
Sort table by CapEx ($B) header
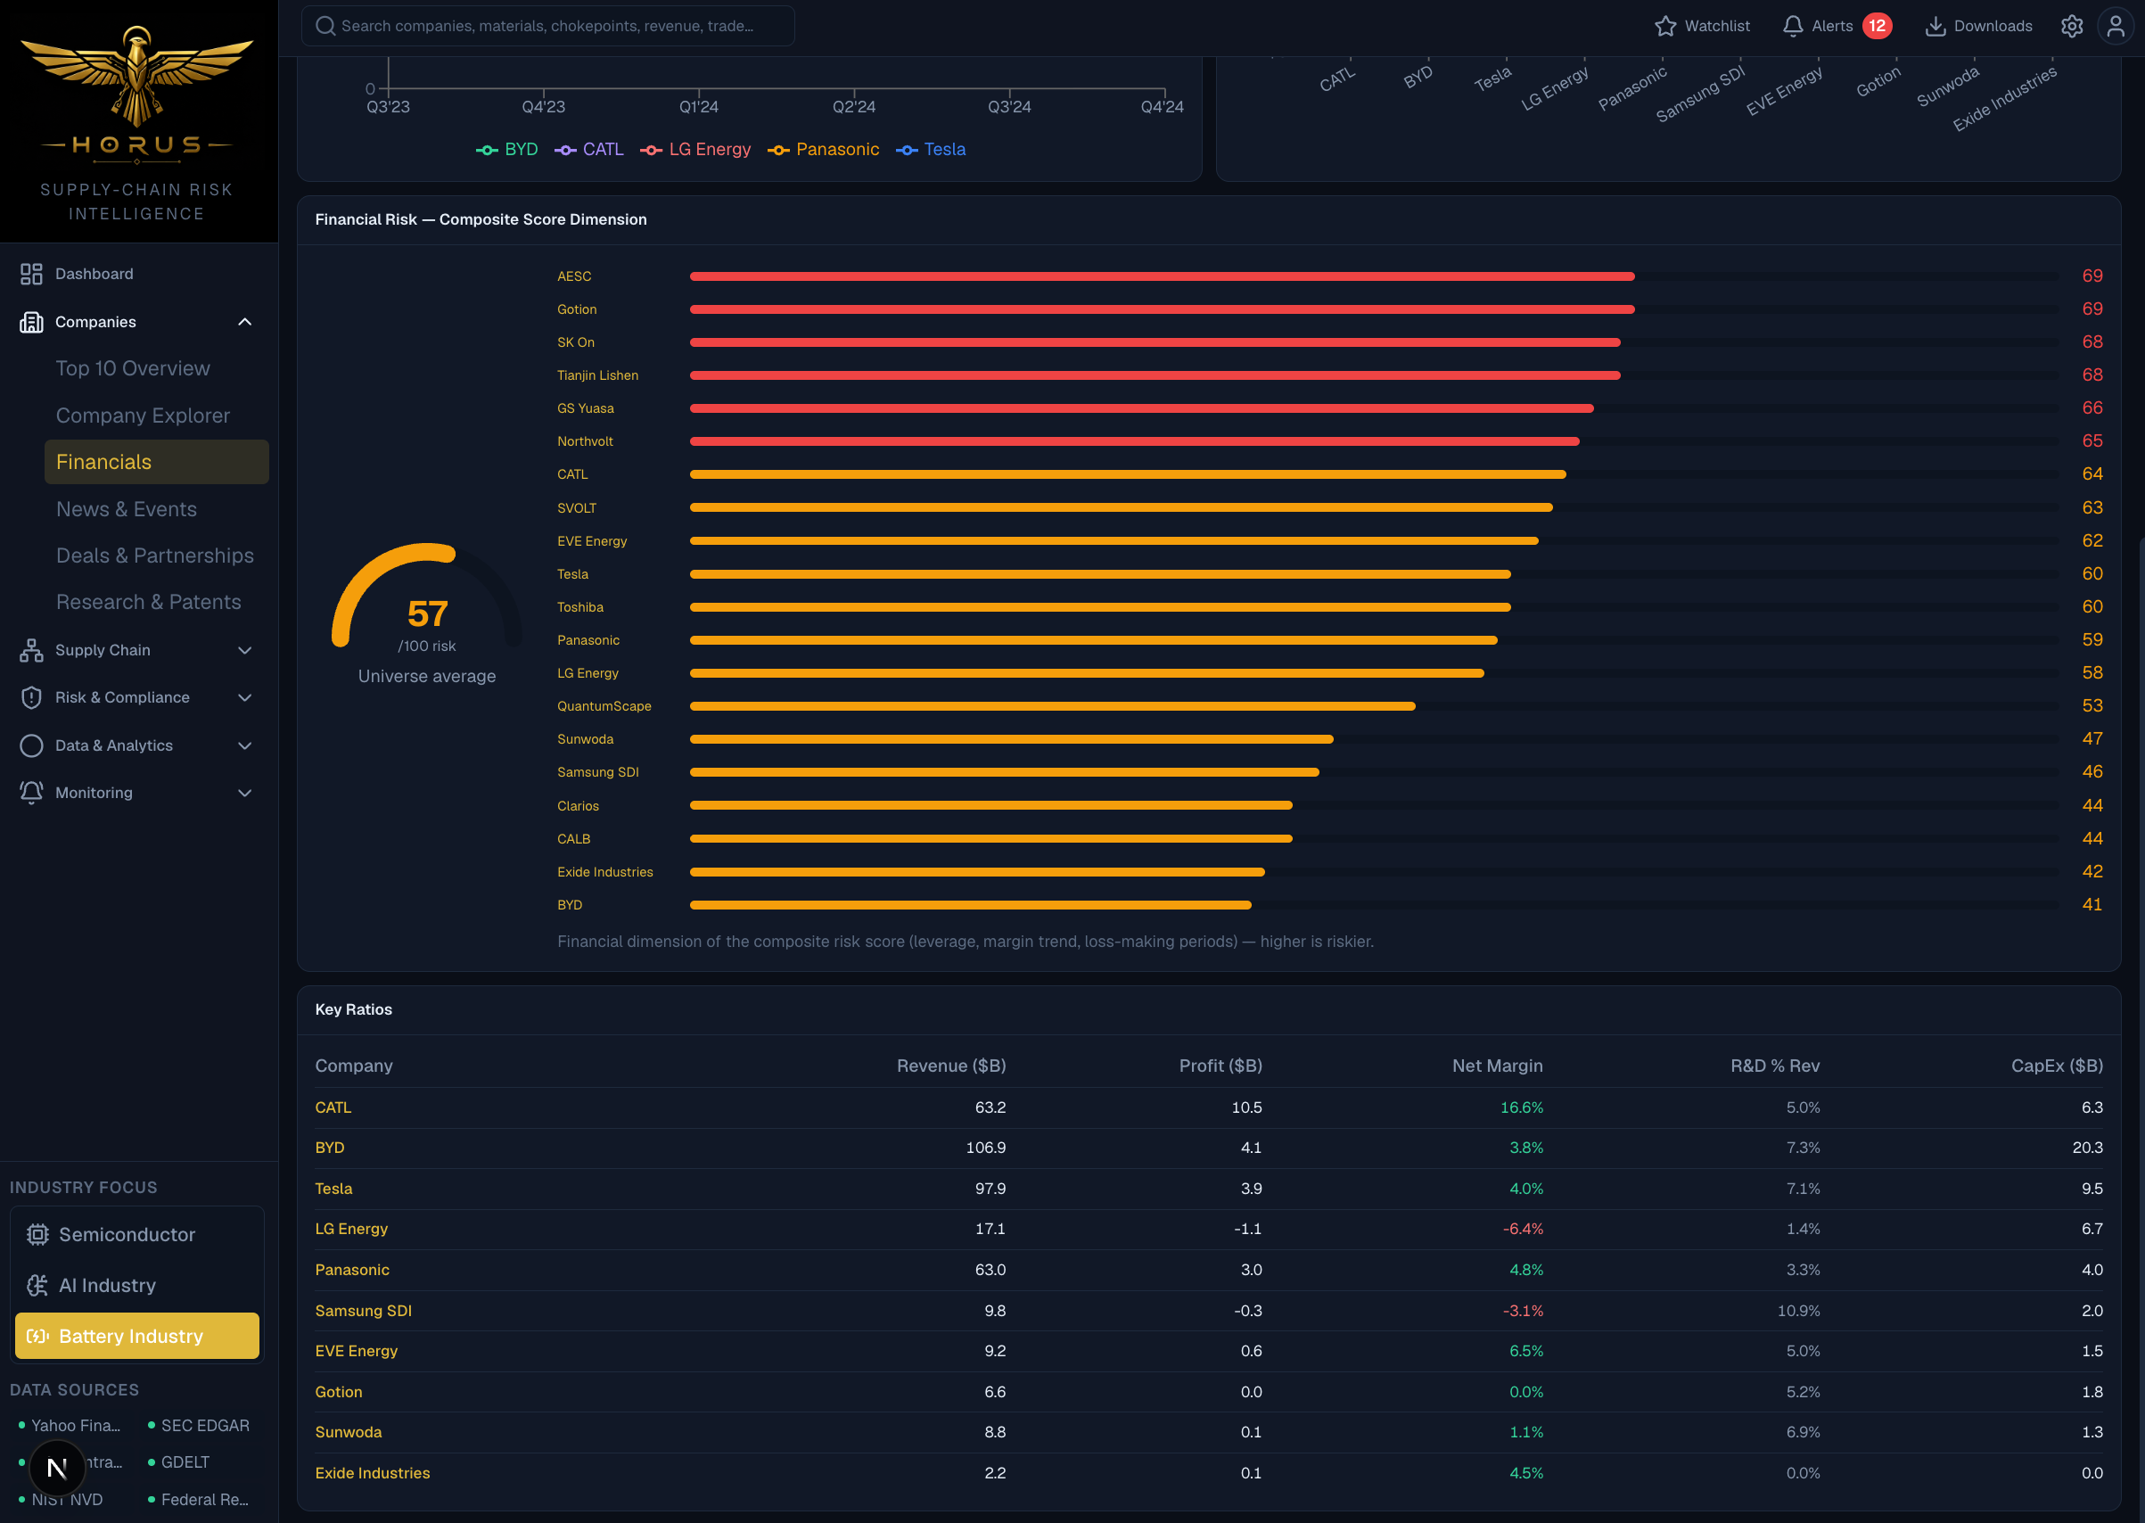[2057, 1066]
